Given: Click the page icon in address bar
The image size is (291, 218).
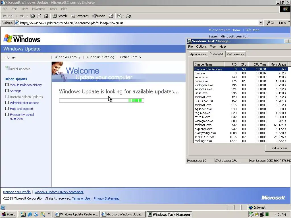Looking at the screenshot, I should pos(17,23).
